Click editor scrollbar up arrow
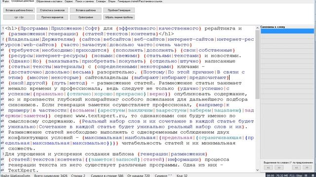The width and height of the screenshot is (316, 177). (258, 28)
